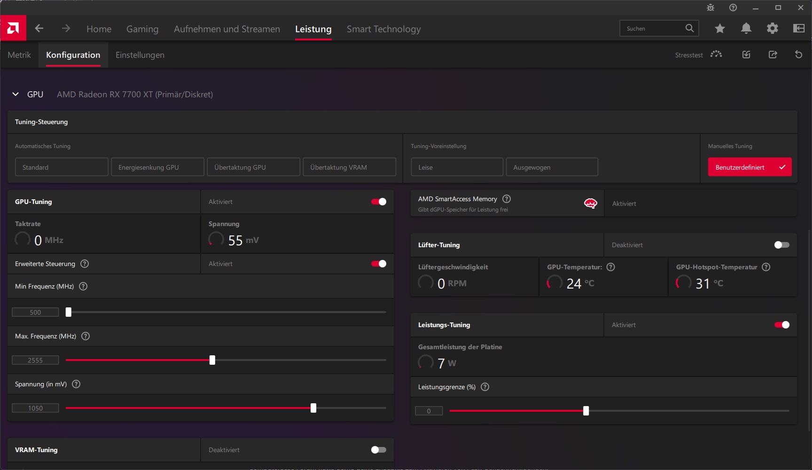This screenshot has height=470, width=812.
Task: Click the 7 W Gesamtleistung reading
Action: point(447,363)
